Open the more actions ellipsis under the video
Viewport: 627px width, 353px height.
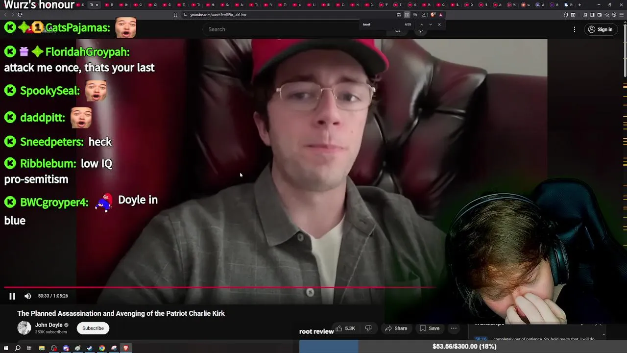tap(454, 328)
